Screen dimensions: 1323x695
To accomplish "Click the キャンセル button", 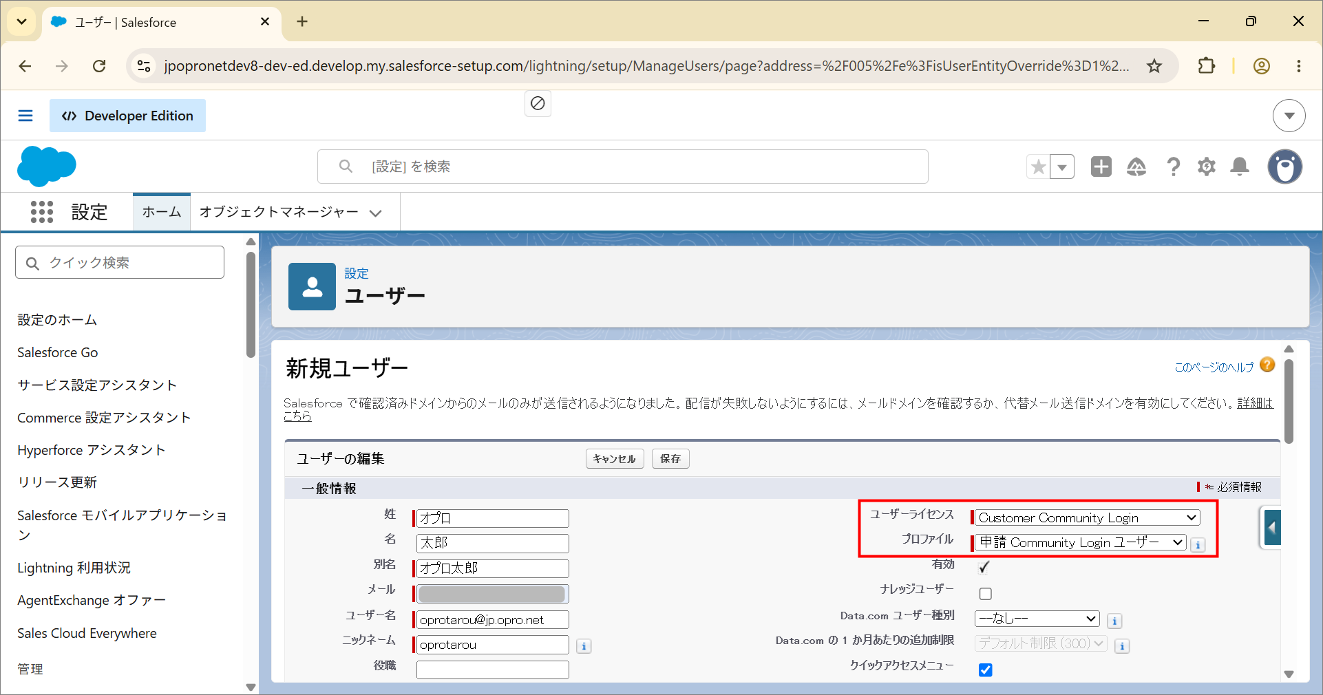I will 615,459.
